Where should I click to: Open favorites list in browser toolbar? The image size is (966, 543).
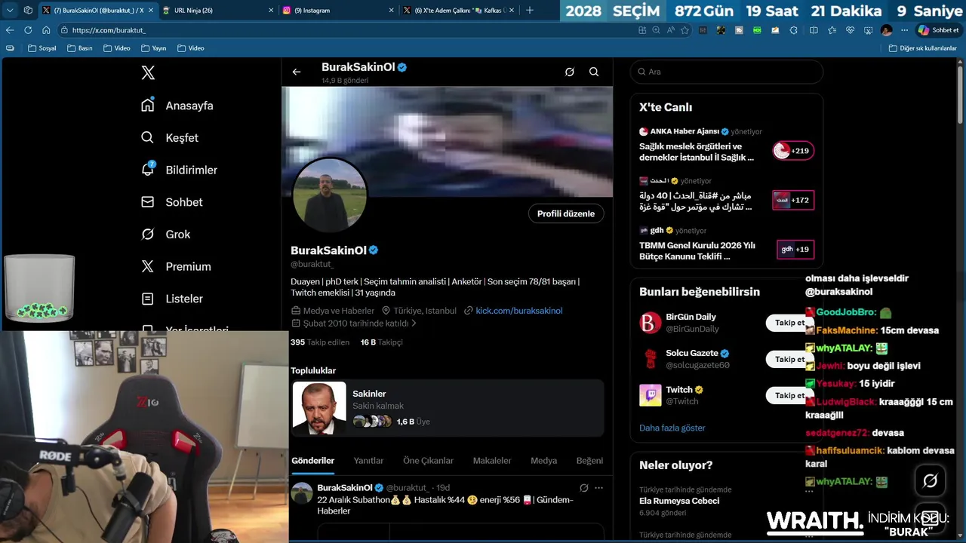pyautogui.click(x=832, y=30)
